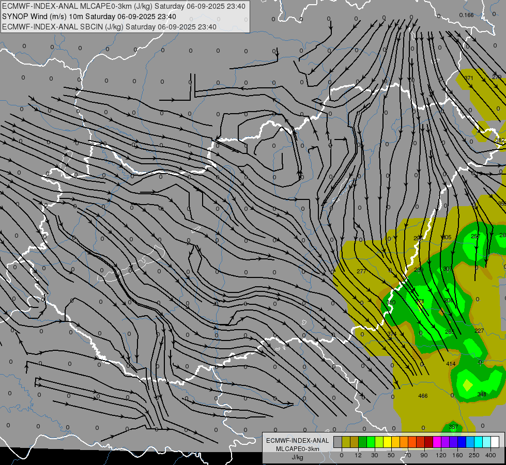506x465 pixels.
Task: Click the dark red legend swatch after tick 90
Action: pyautogui.click(x=429, y=442)
